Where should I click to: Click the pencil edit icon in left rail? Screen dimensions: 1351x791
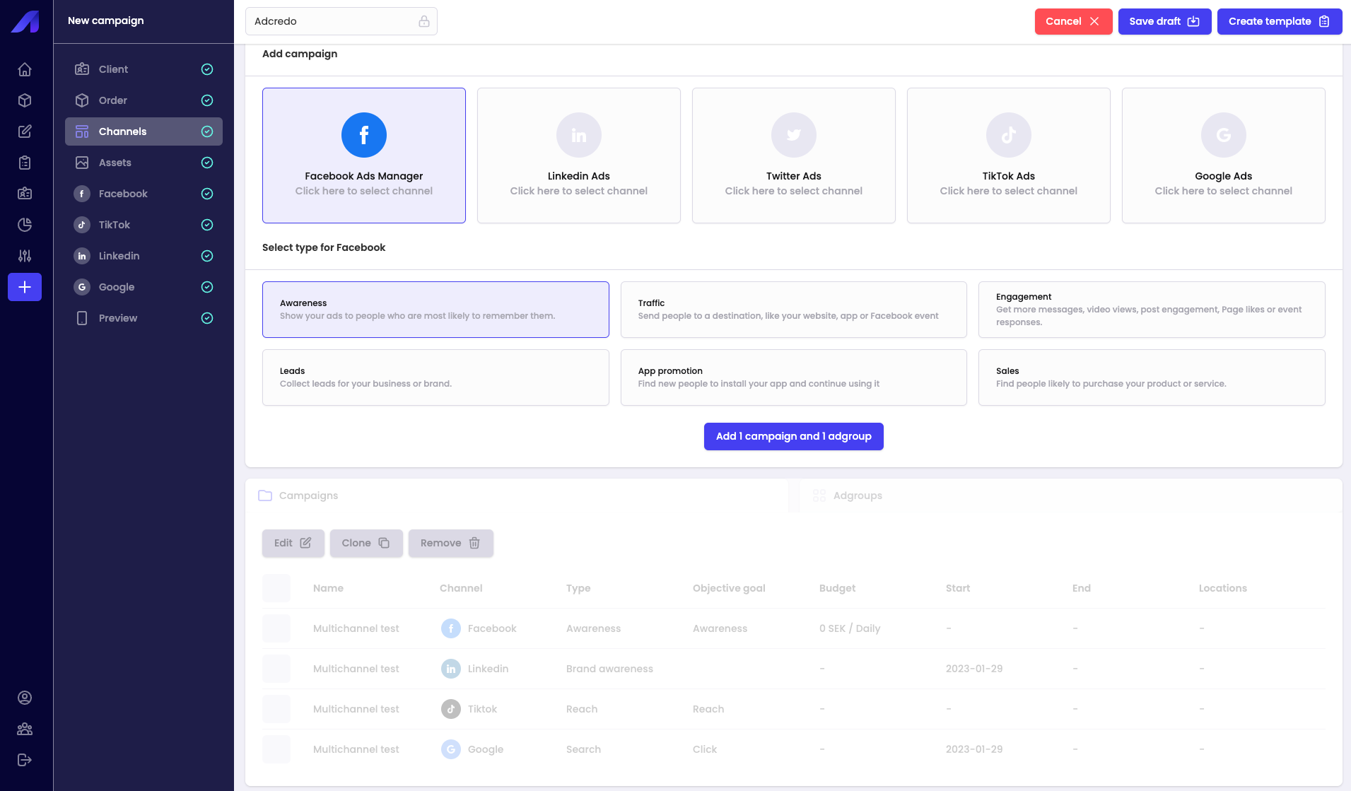[25, 131]
